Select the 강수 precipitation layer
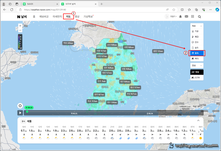Image resolution: width=221 pixels, height=151 pixels. pyautogui.click(x=197, y=42)
